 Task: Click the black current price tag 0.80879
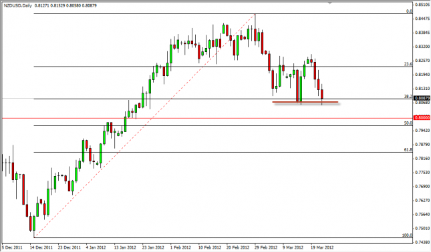point(422,98)
